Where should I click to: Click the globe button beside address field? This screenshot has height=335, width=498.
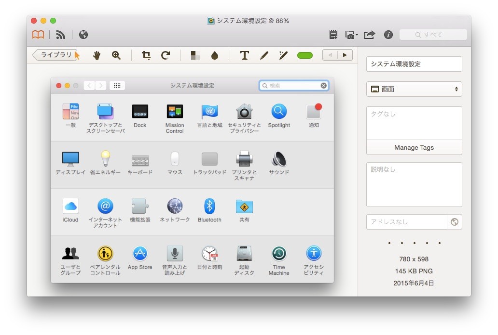(x=455, y=222)
